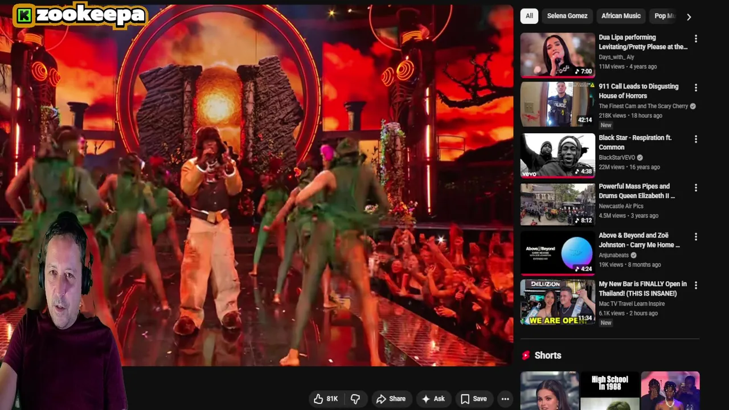Click title Black Star - Respiration ft. Common
This screenshot has width=729, height=410.
click(x=635, y=142)
